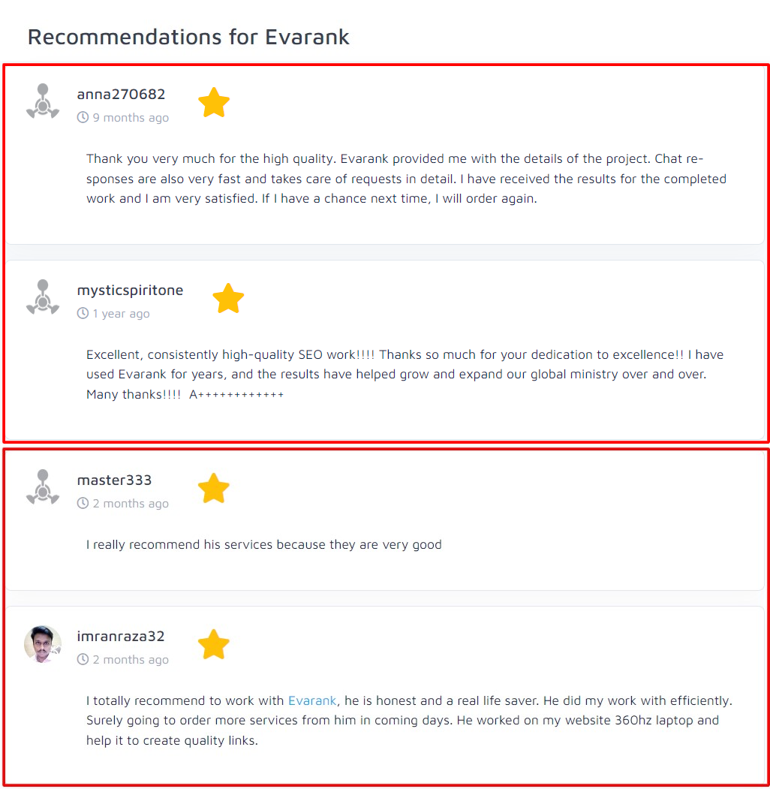Click master333's review text

point(263,544)
